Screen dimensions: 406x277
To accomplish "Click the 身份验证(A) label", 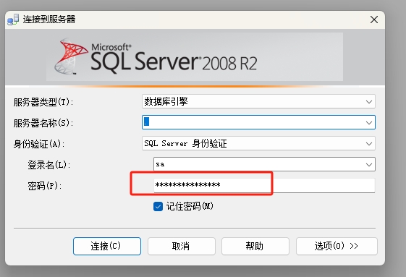I will click(x=39, y=144).
